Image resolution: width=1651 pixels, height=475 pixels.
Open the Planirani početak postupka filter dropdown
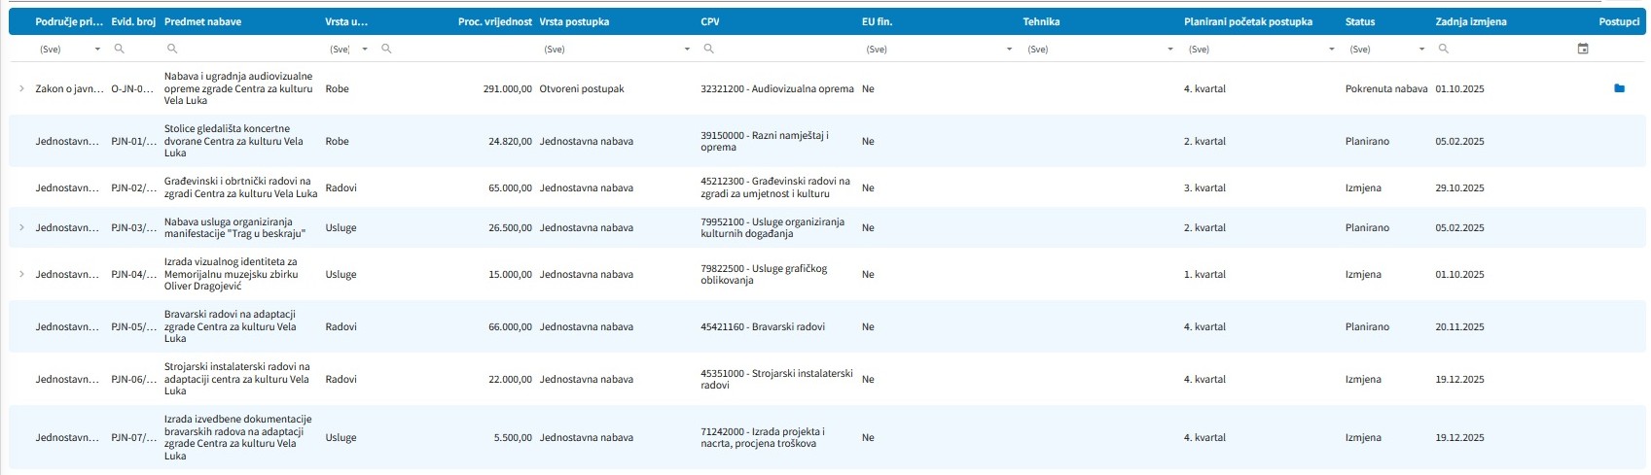tap(1331, 49)
